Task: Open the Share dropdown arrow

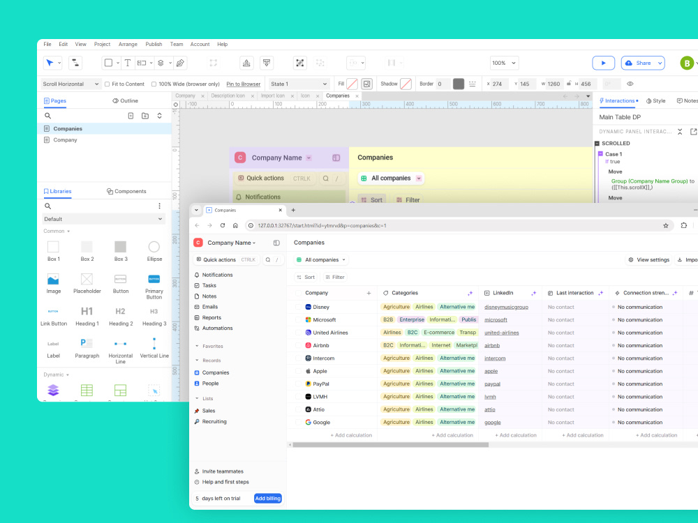Action: click(x=660, y=63)
